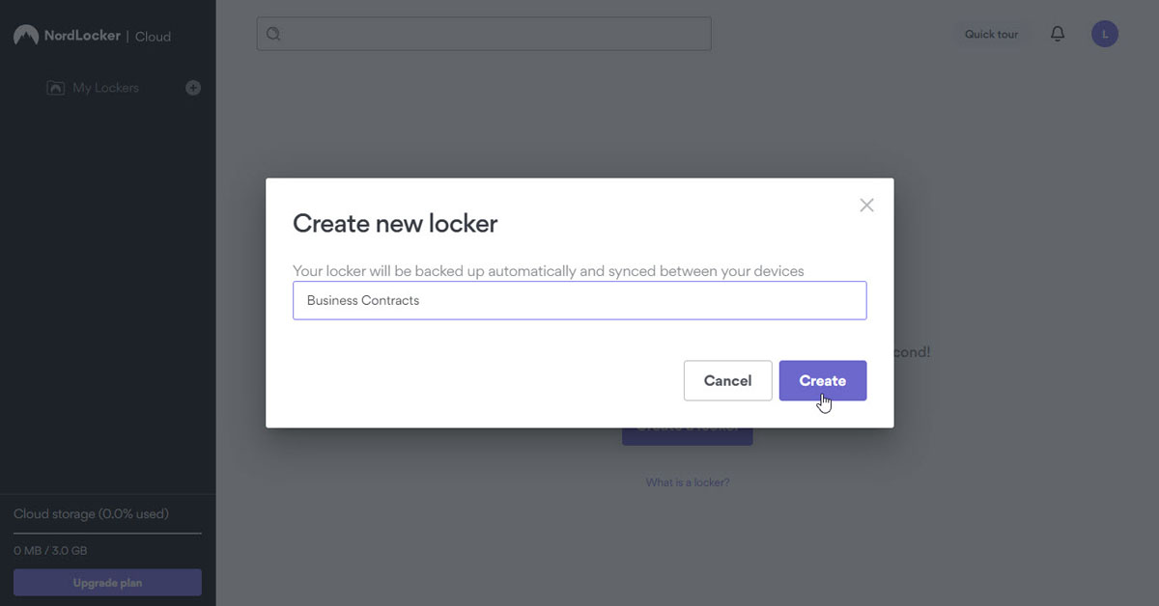Close the Create new locker dialog

(866, 205)
